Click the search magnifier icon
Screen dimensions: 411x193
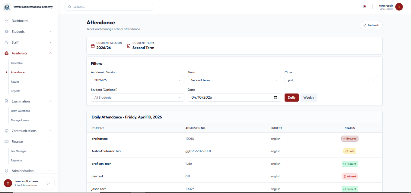coord(70,7)
